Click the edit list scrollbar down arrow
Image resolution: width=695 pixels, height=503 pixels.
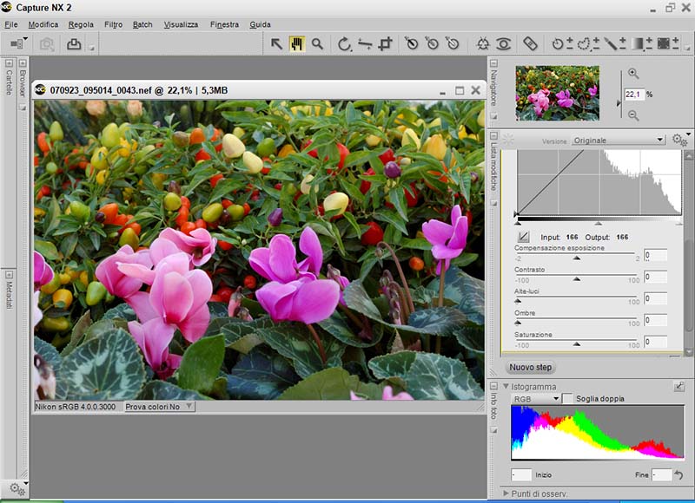pyautogui.click(x=688, y=352)
